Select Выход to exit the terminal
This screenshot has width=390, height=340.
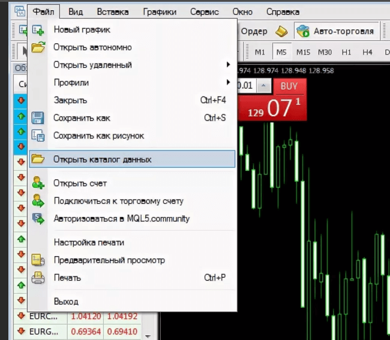pyautogui.click(x=66, y=301)
